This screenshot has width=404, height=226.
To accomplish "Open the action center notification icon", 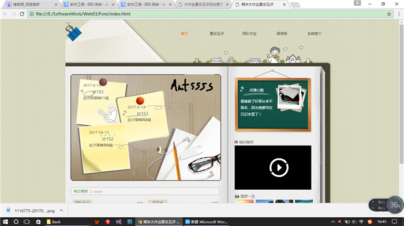I will [x=394, y=221].
